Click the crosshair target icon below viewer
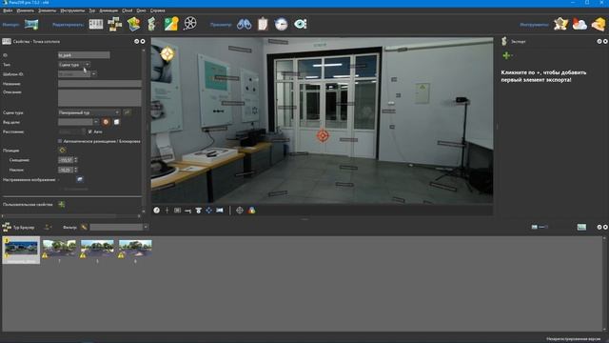The height and width of the screenshot is (343, 609). tap(240, 211)
